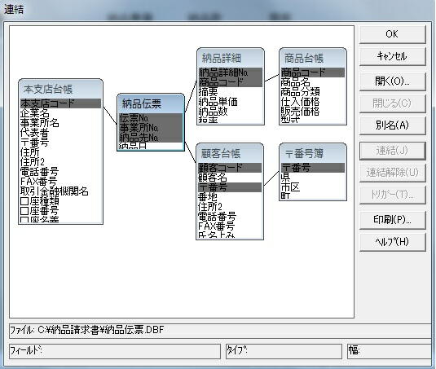Image resolution: width=436 pixels, height=369 pixels.
Task: Select 顧客コード field in 顧客台帳 table
Action: [230, 168]
